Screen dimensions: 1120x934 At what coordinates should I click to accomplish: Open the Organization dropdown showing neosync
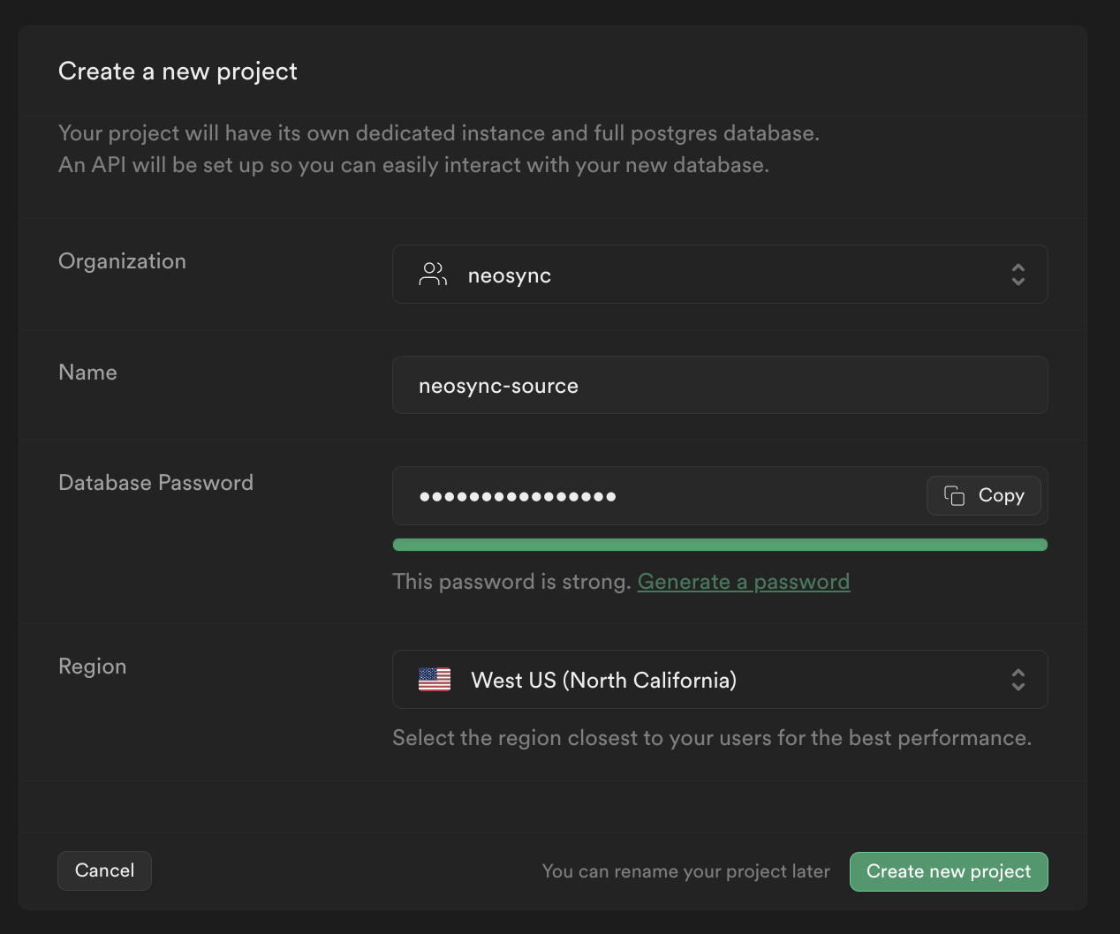tap(720, 275)
